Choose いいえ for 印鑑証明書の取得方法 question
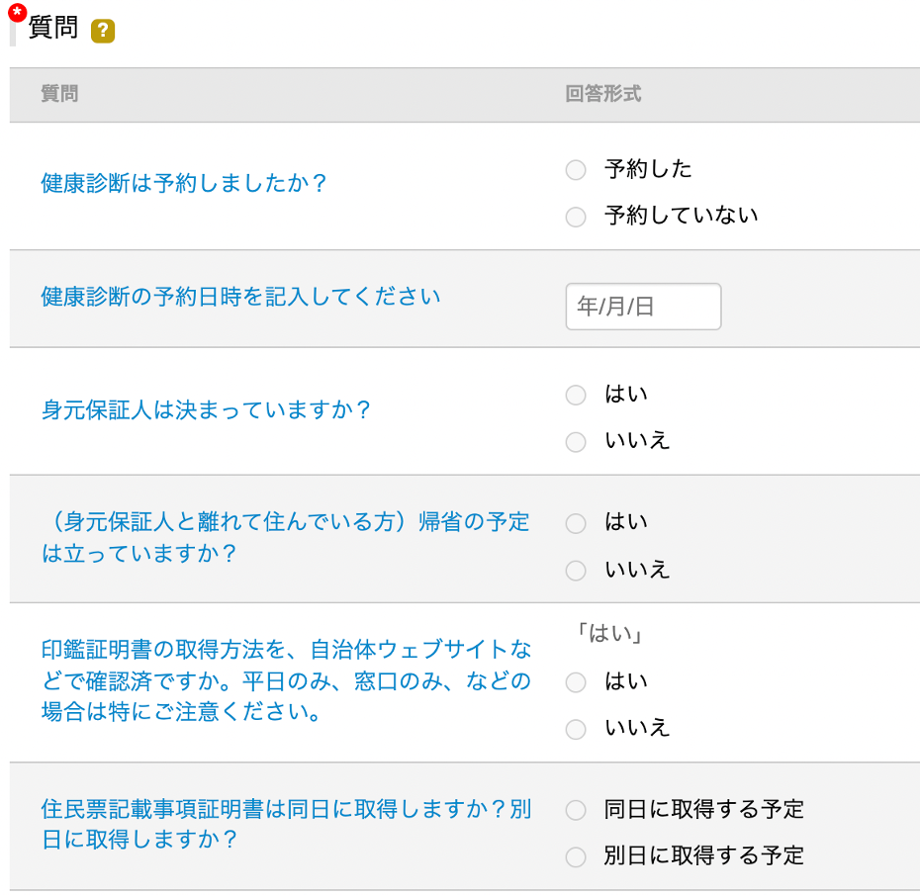The image size is (921, 896). coord(576,729)
